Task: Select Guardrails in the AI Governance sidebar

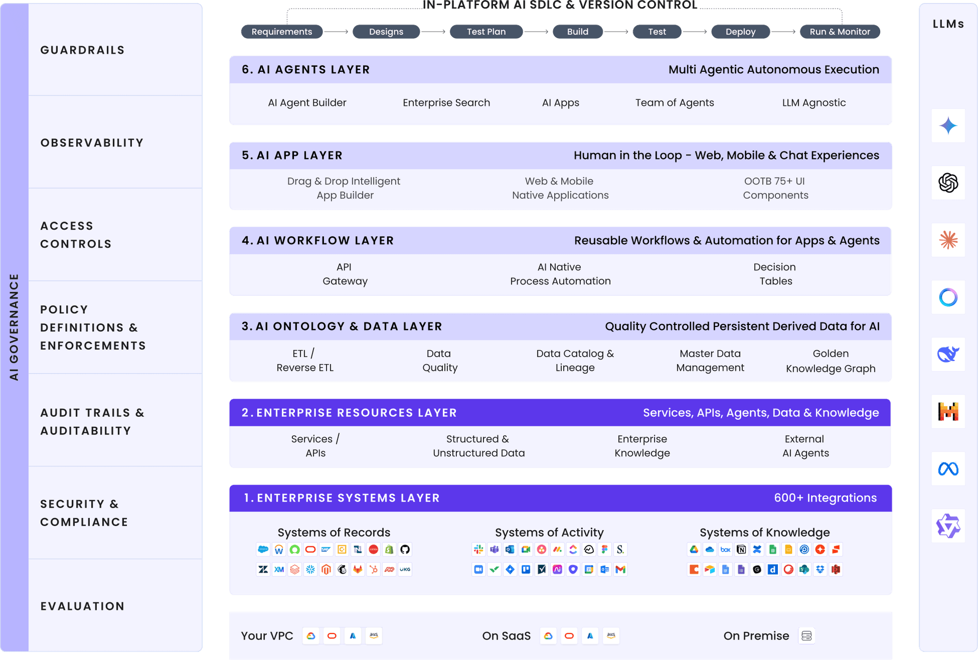Action: coord(83,50)
